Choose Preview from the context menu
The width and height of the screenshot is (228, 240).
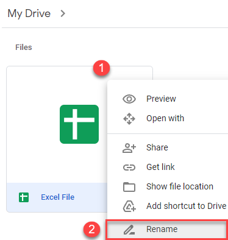[x=161, y=99]
